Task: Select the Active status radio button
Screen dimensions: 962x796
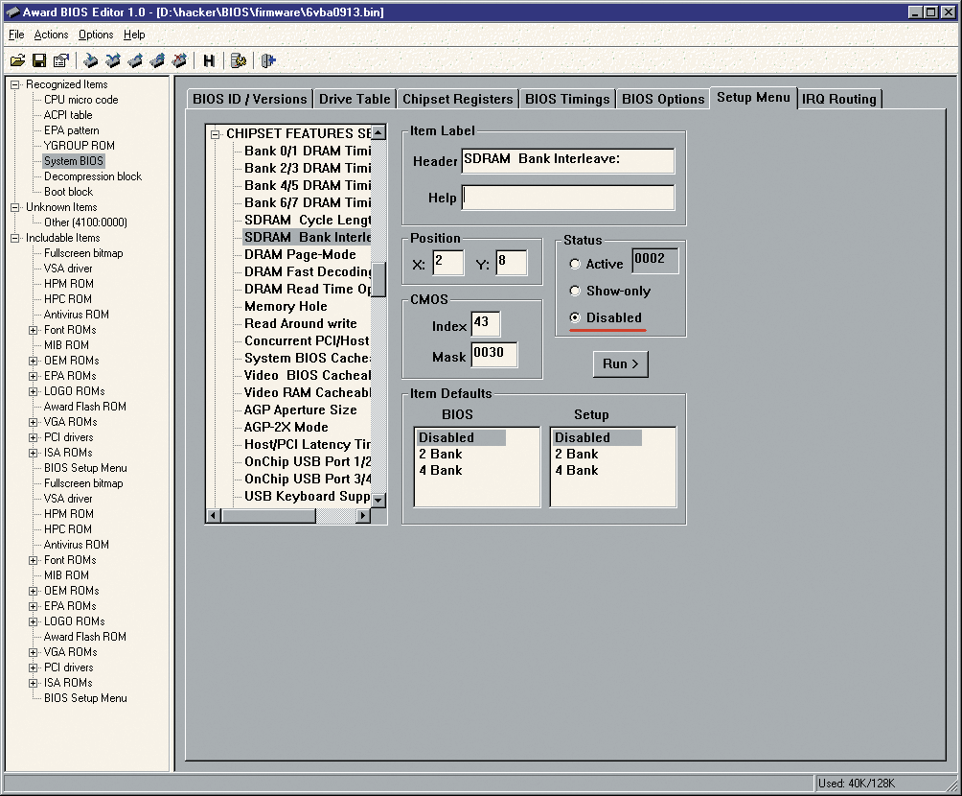Action: pos(575,264)
